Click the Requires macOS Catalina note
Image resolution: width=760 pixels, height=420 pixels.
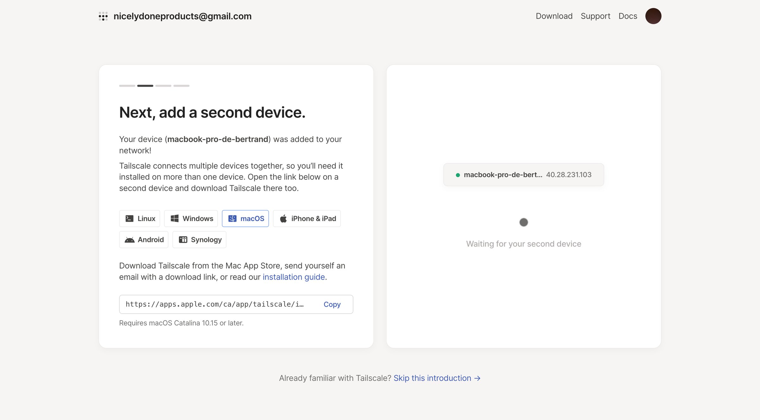pos(181,323)
